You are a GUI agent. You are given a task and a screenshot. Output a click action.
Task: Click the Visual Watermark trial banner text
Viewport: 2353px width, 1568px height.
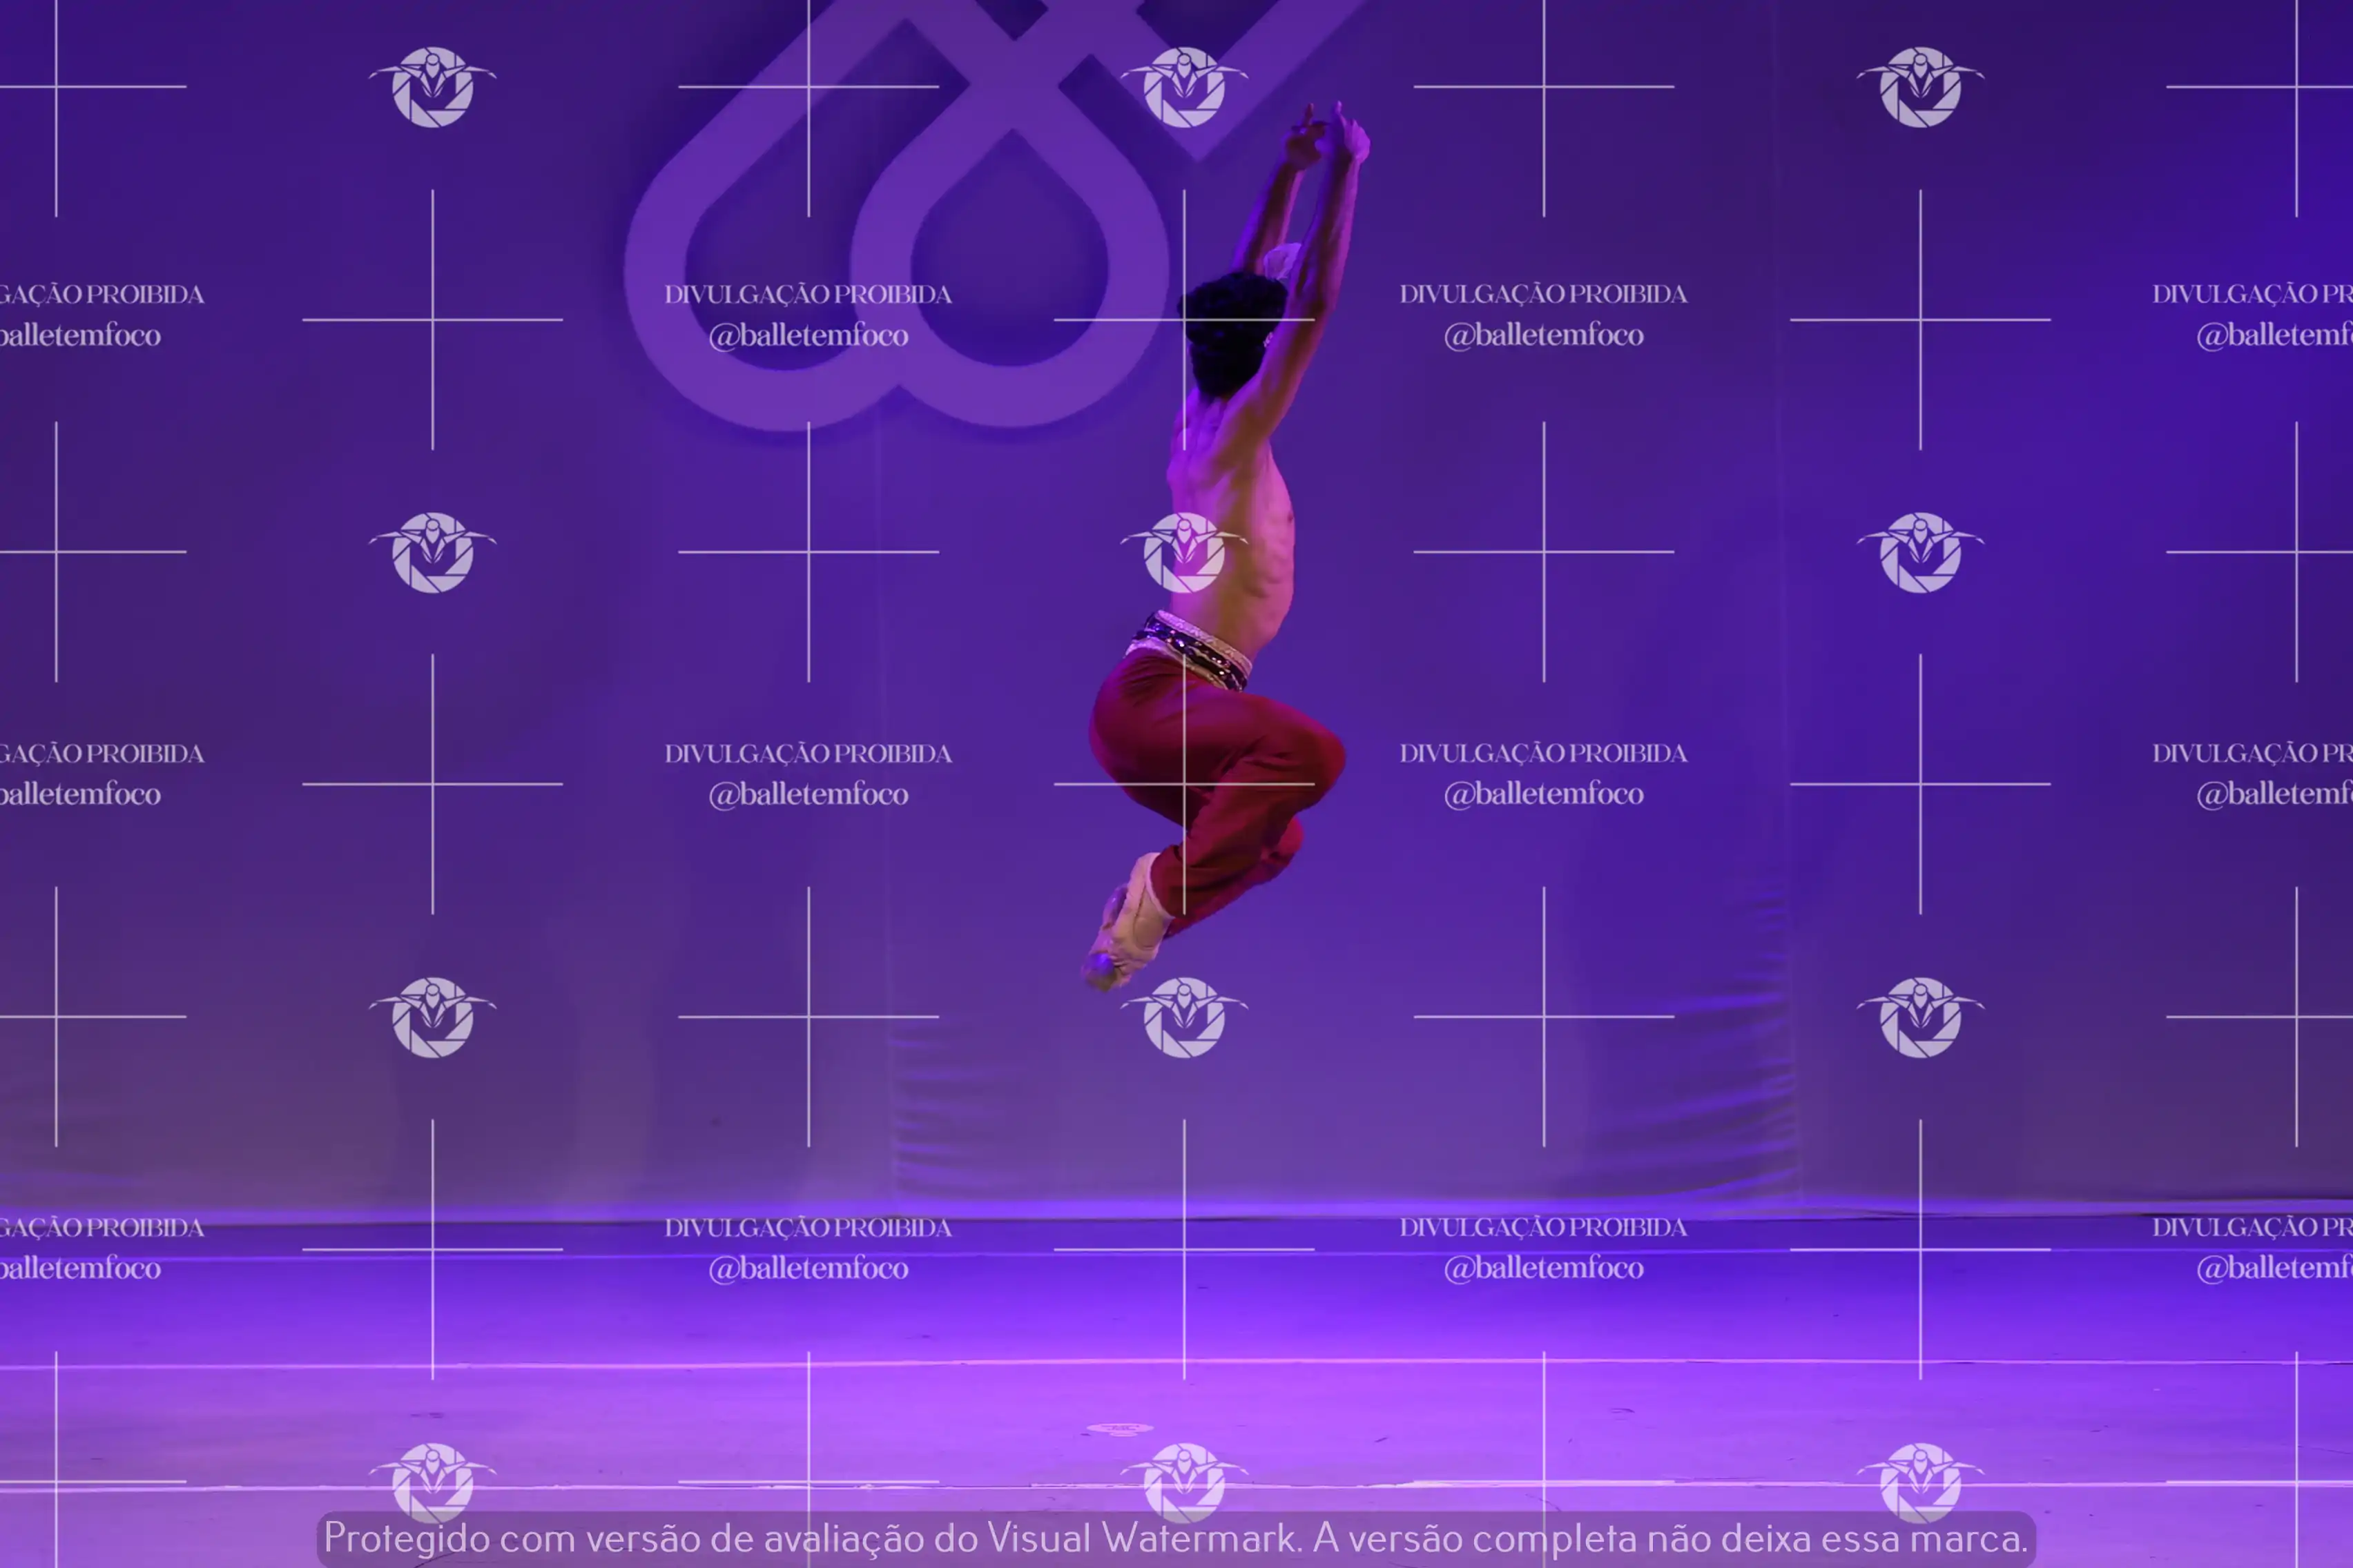coord(1176,1538)
